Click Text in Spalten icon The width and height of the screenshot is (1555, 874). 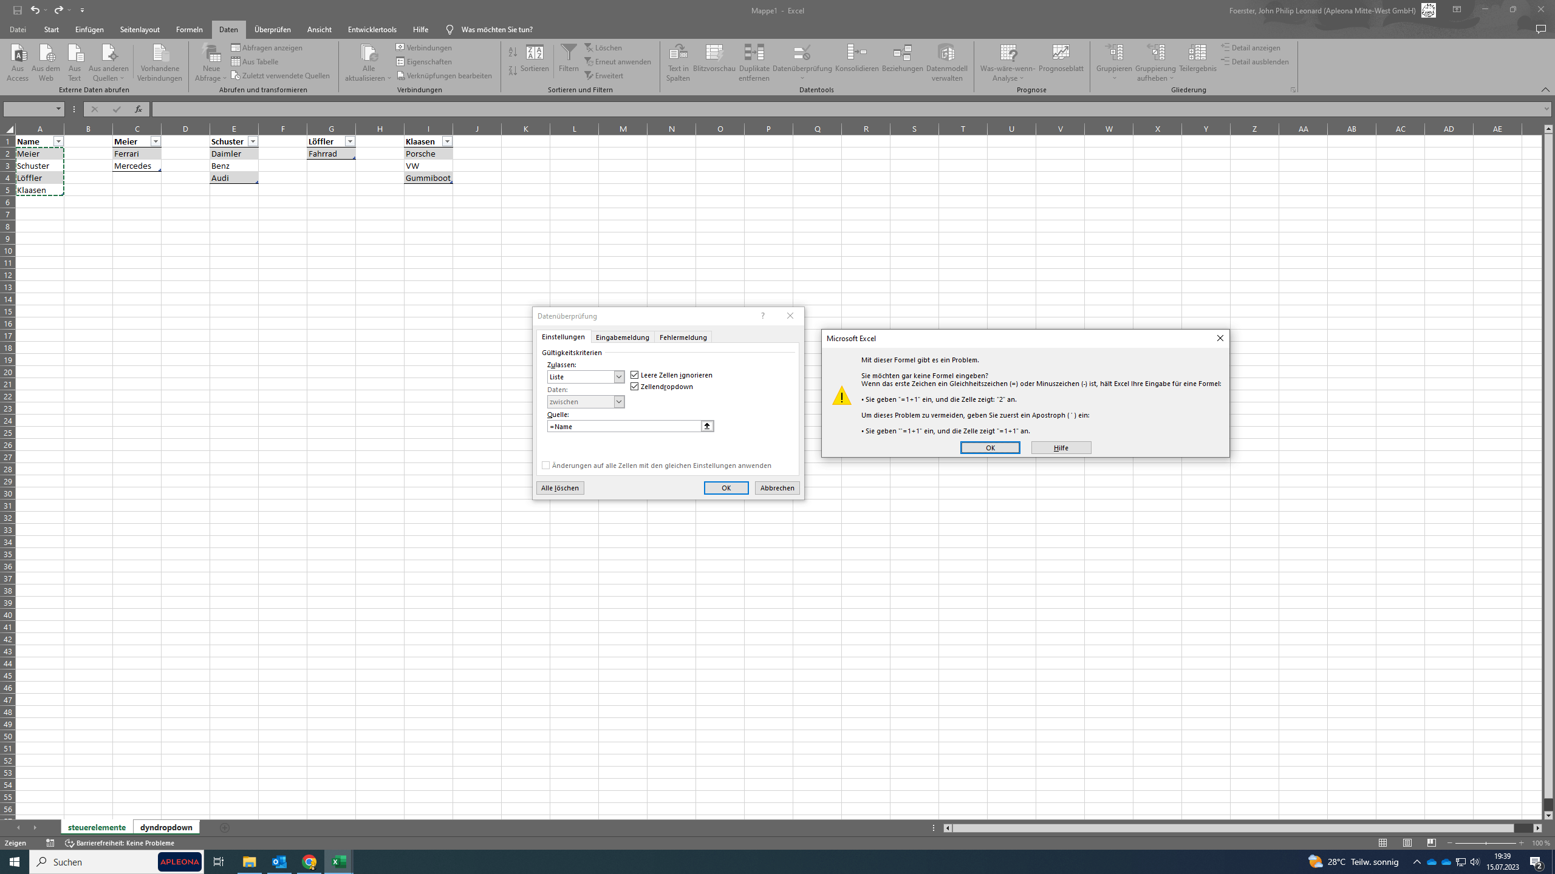click(678, 53)
